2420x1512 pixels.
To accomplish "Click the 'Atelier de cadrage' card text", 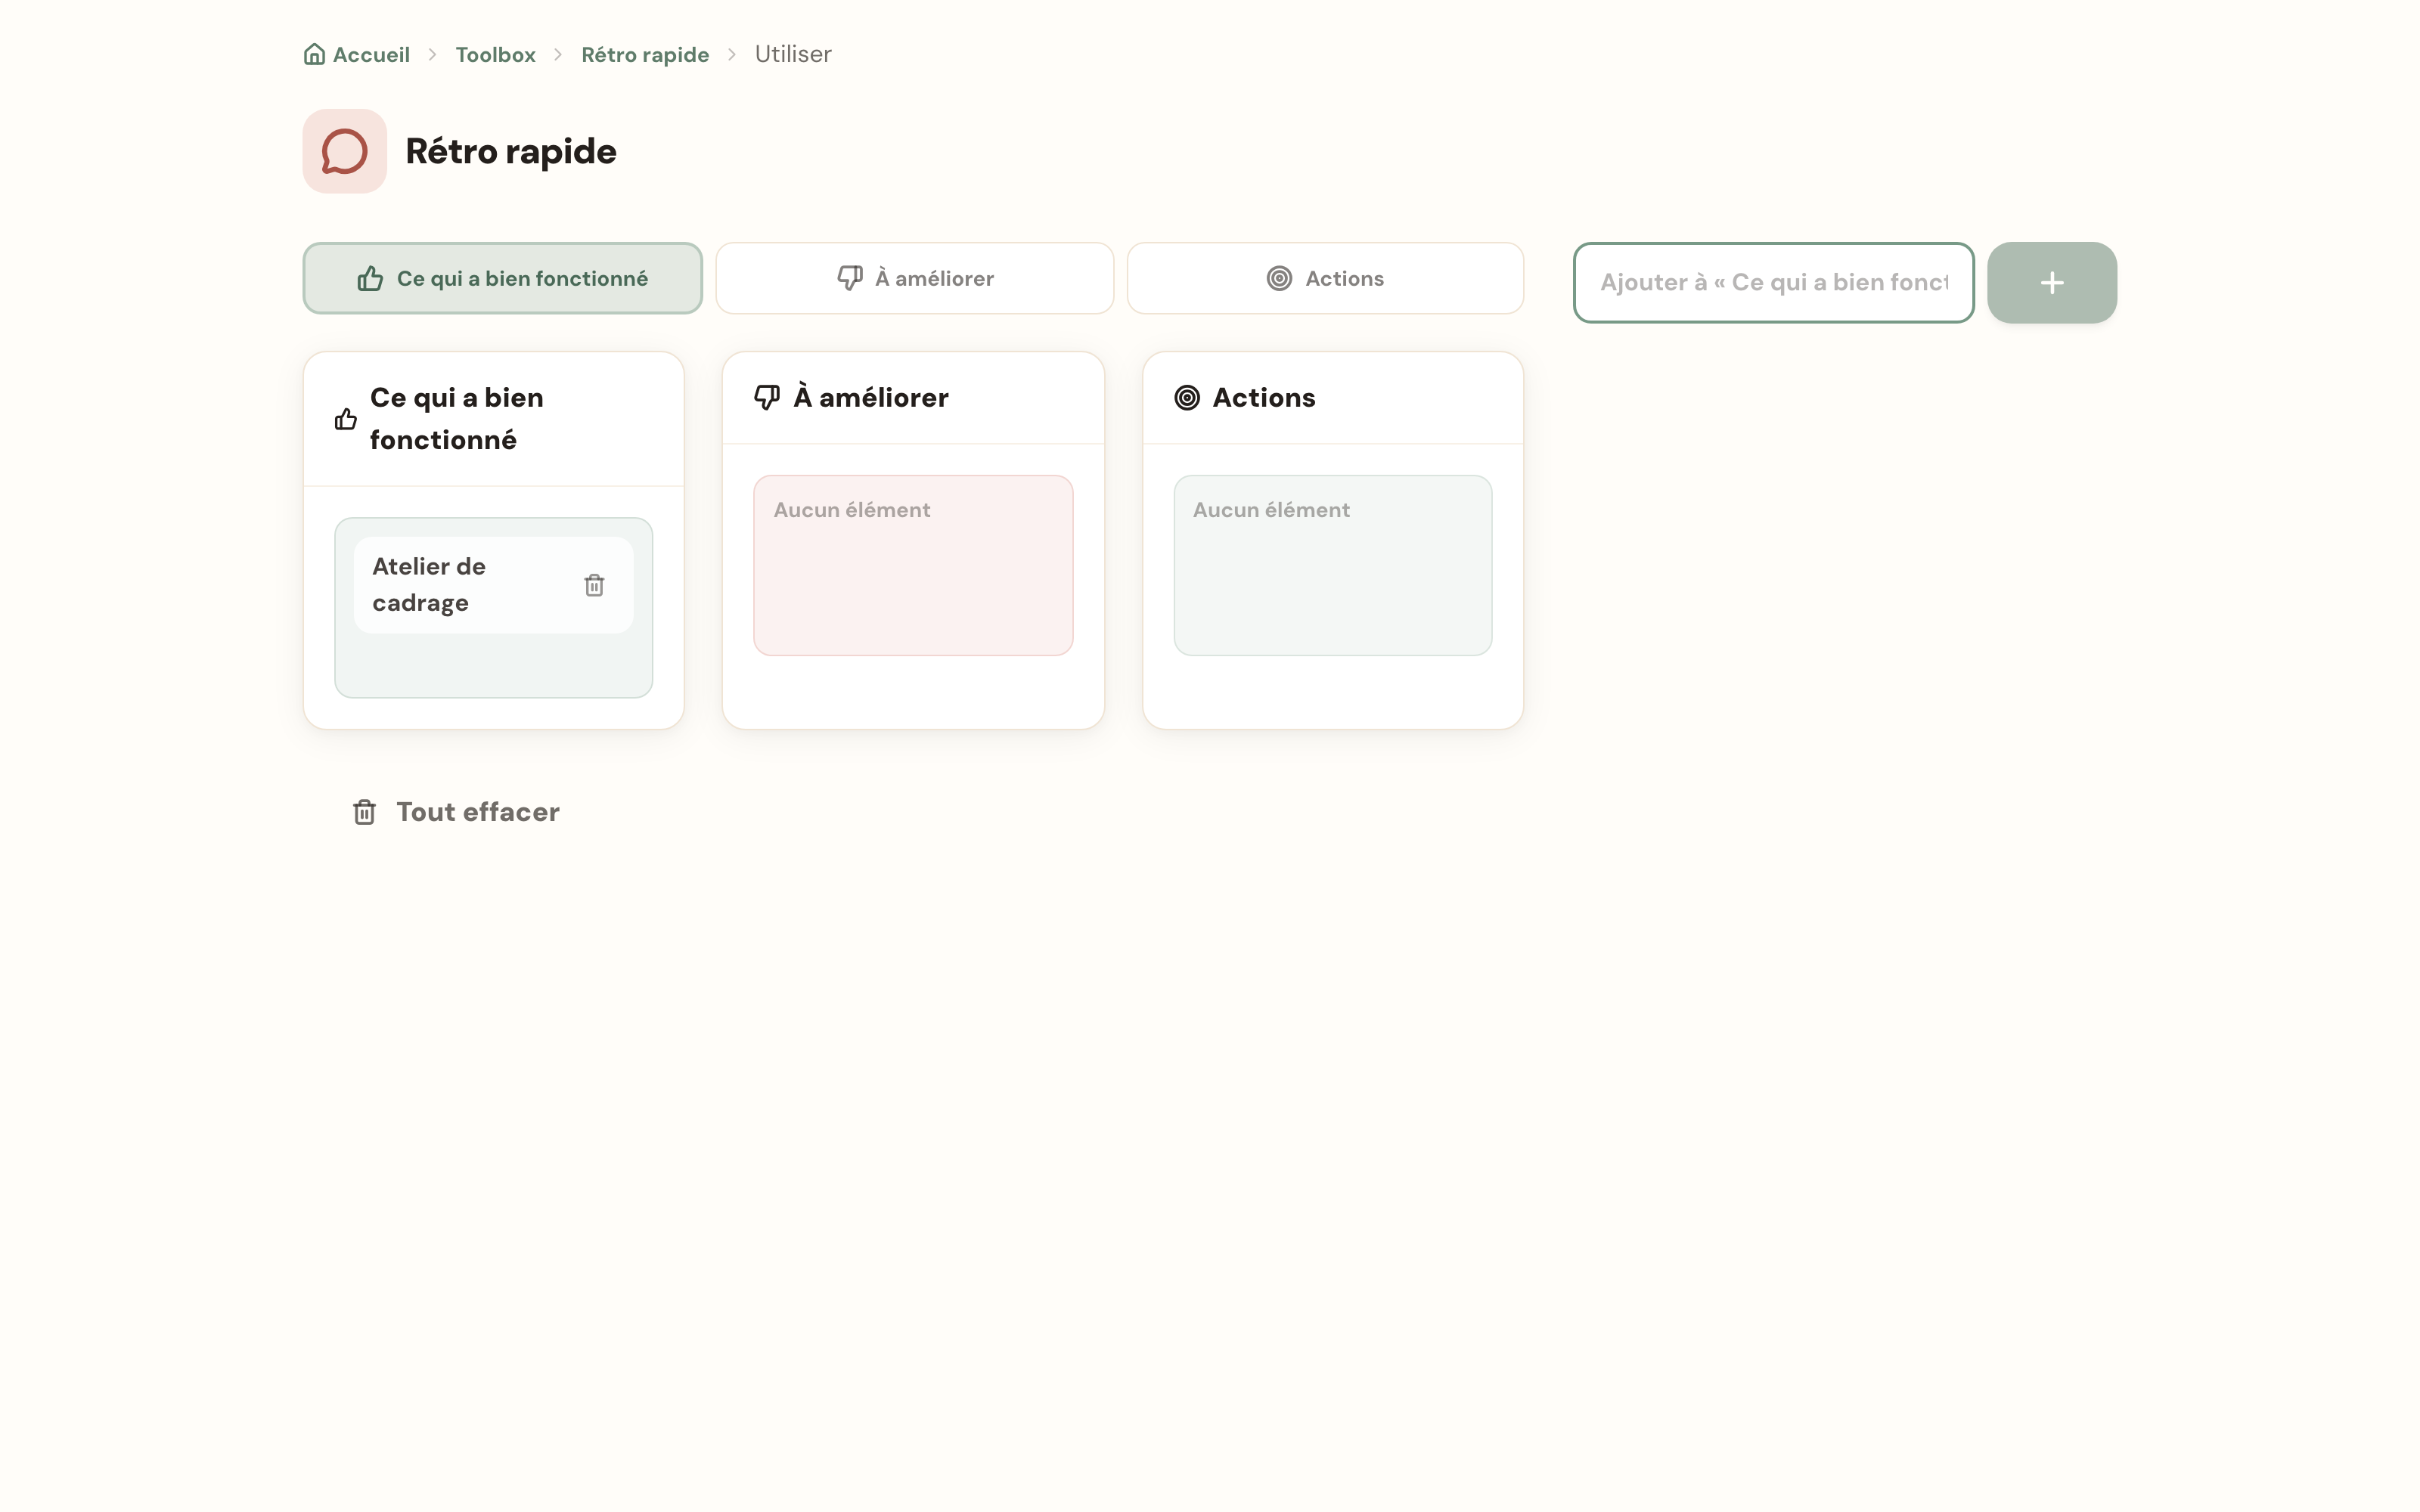I will click(429, 585).
